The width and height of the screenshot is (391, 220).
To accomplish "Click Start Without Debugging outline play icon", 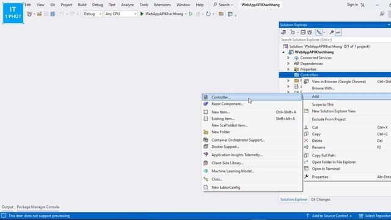I will coord(191,14).
